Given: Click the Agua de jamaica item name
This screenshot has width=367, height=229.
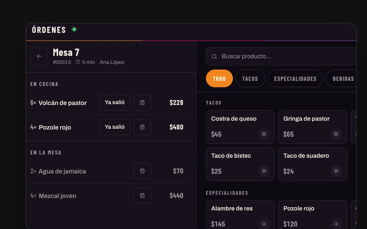Looking at the screenshot, I should tap(62, 171).
